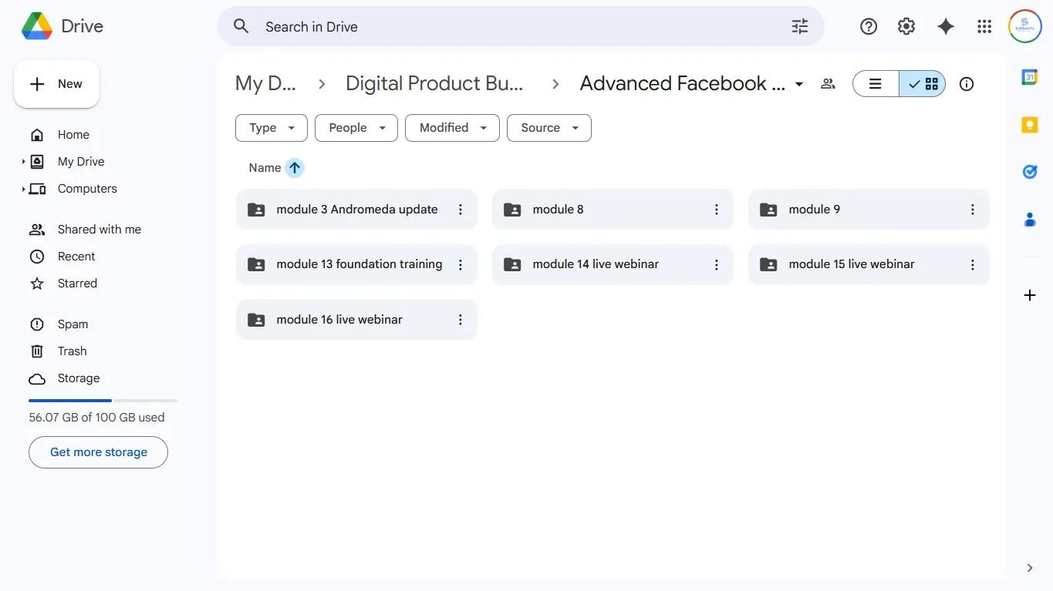Expand the My Drive tree arrow
This screenshot has height=591, width=1053.
tap(24, 162)
